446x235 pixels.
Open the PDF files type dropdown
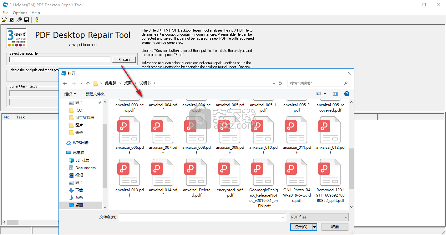click(x=319, y=217)
